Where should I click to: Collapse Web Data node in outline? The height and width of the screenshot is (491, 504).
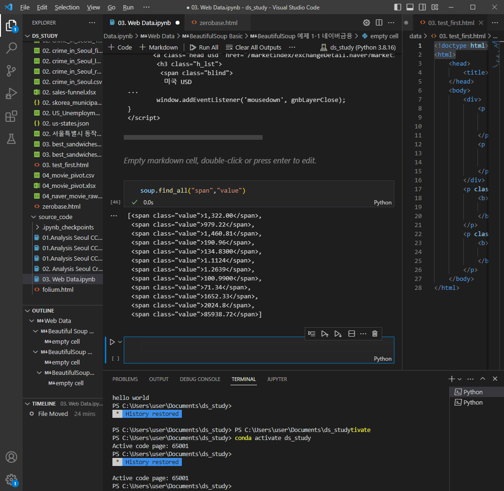pos(32,321)
